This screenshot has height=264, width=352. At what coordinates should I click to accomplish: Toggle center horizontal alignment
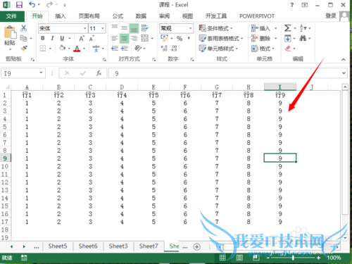point(125,38)
